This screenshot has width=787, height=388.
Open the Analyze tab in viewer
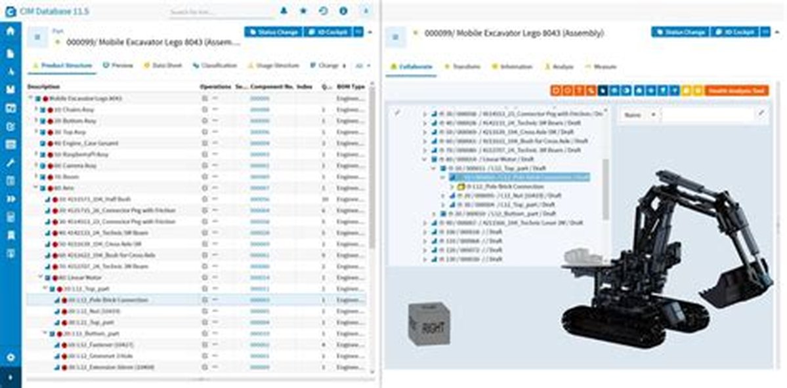[559, 67]
